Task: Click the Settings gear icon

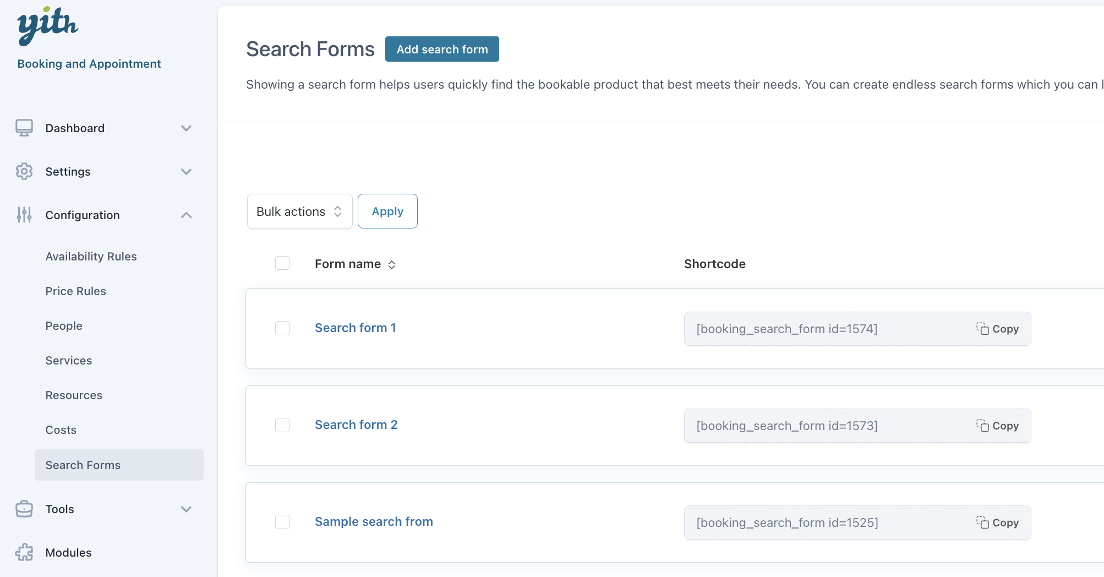Action: pos(24,171)
